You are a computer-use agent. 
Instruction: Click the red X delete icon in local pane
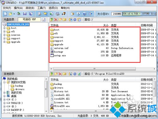pyautogui.click(x=60, y=74)
